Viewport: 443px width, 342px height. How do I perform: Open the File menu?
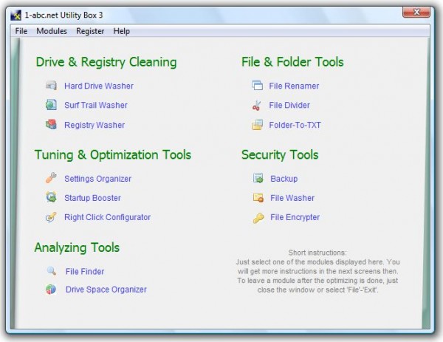point(21,31)
